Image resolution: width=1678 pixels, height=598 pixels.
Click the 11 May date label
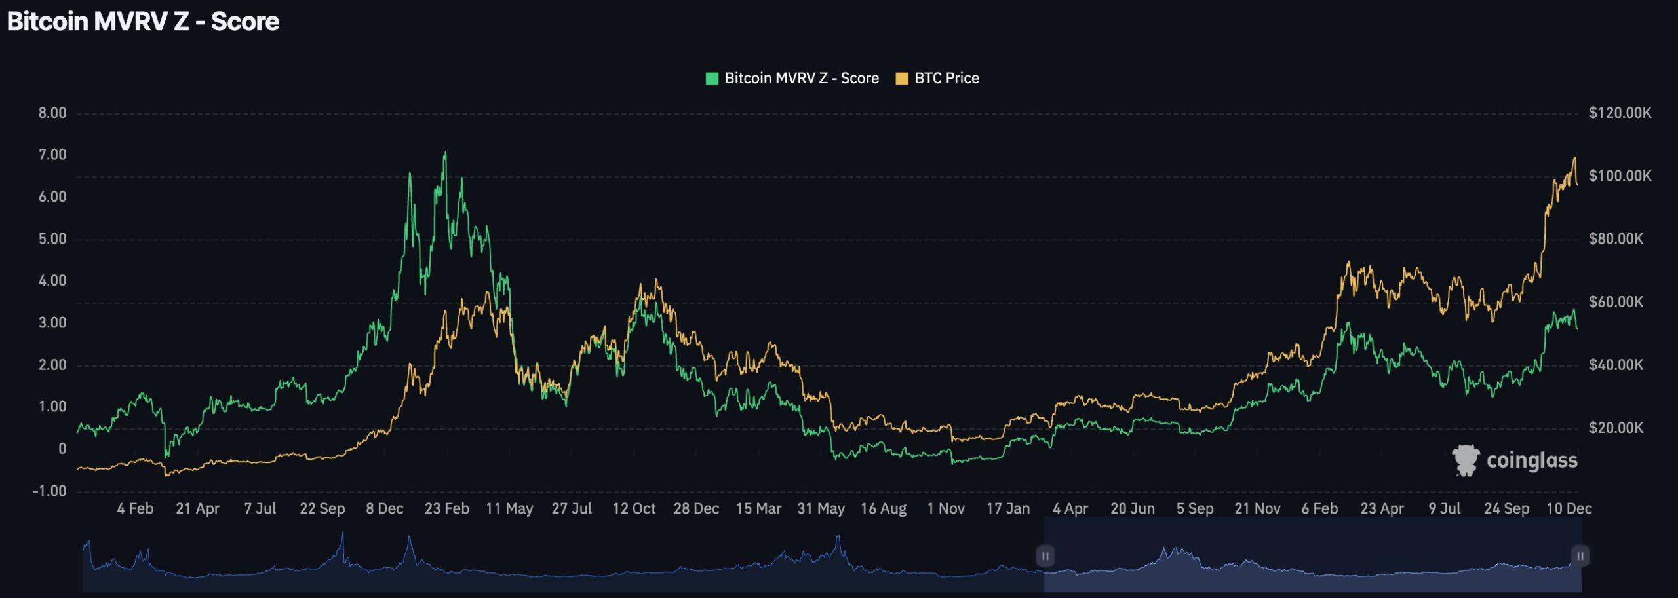pos(509,509)
